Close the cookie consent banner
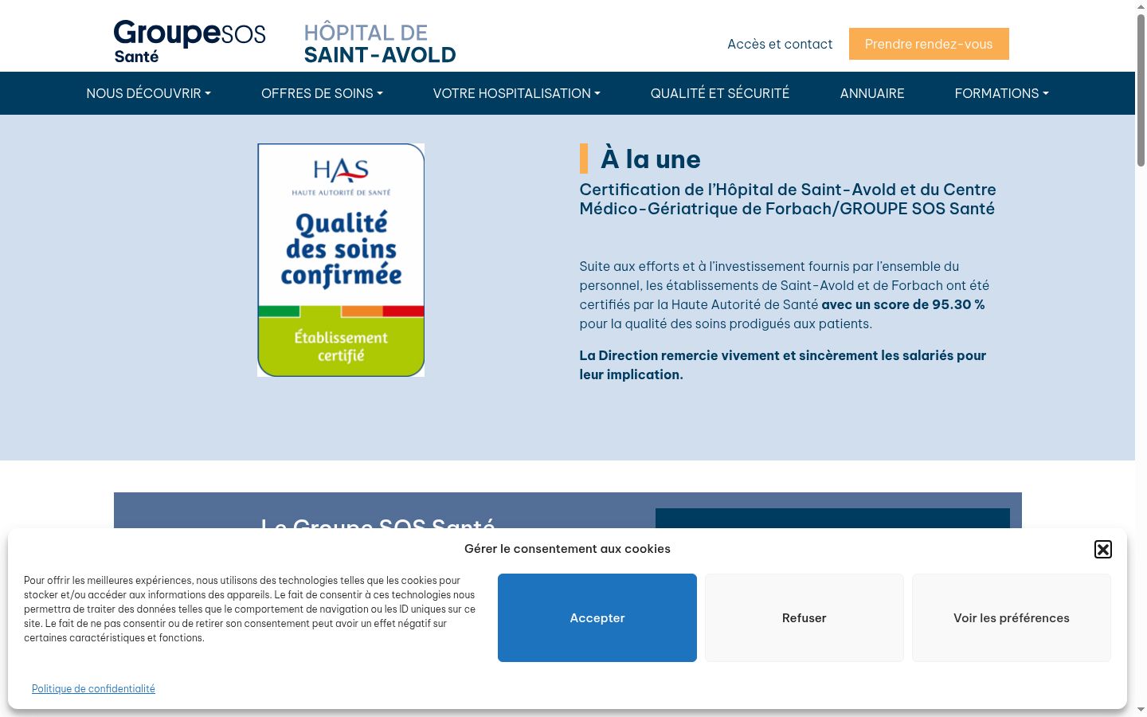The height and width of the screenshot is (717, 1147). (1103, 549)
